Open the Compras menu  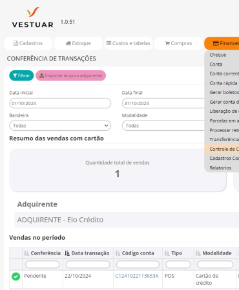(x=178, y=43)
